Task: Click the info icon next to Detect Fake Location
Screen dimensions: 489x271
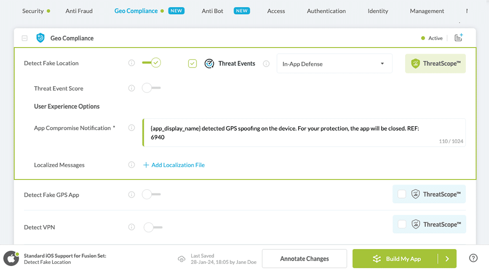Action: pos(132,63)
